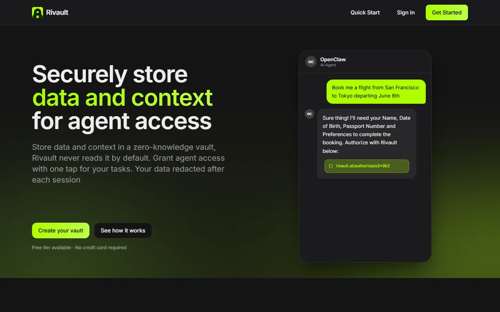Click the Rivault logo icon
The image size is (500, 312).
[37, 12]
